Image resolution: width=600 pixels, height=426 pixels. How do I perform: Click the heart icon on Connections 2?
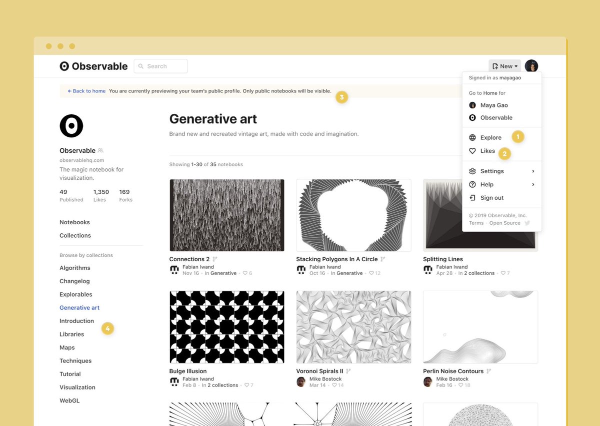click(x=245, y=273)
